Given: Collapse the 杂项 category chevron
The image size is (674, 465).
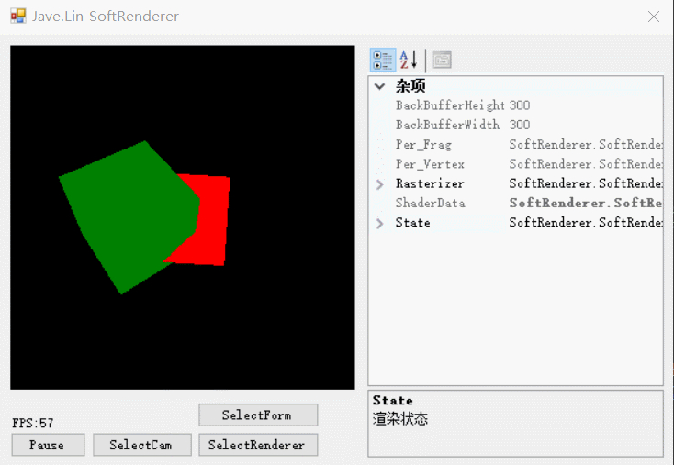Looking at the screenshot, I should click(379, 86).
